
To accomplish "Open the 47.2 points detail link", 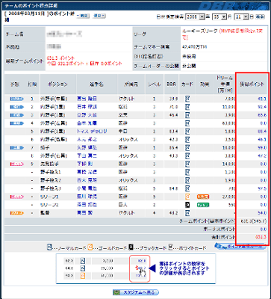I will pos(262,156).
